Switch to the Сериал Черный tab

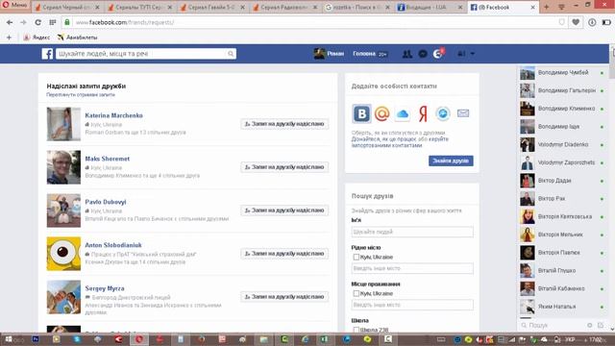pyautogui.click(x=66, y=7)
